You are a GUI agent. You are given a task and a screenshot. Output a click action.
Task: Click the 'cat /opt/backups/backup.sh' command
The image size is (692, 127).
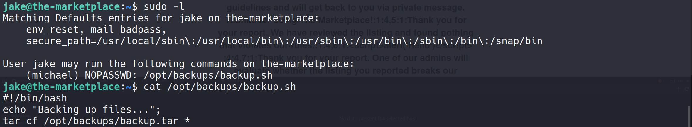pyautogui.click(x=220, y=87)
